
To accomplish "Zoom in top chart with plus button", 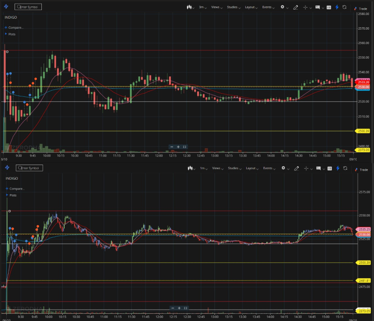I will coord(178,147).
